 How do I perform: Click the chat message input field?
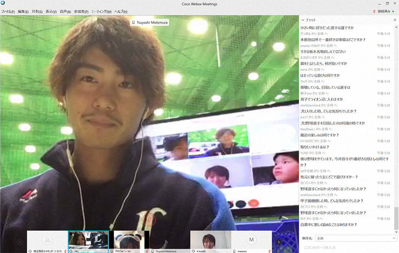[x=347, y=248]
